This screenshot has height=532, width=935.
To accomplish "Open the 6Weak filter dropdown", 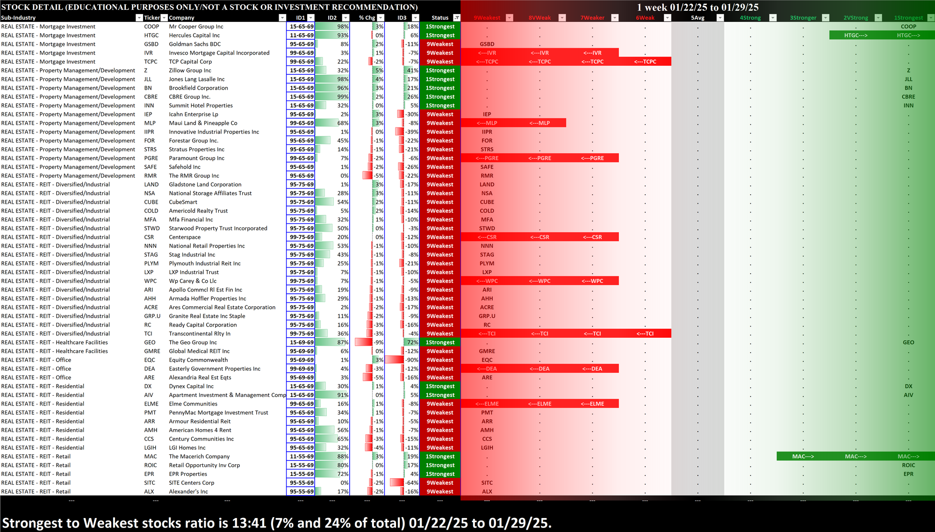I will tap(668, 18).
